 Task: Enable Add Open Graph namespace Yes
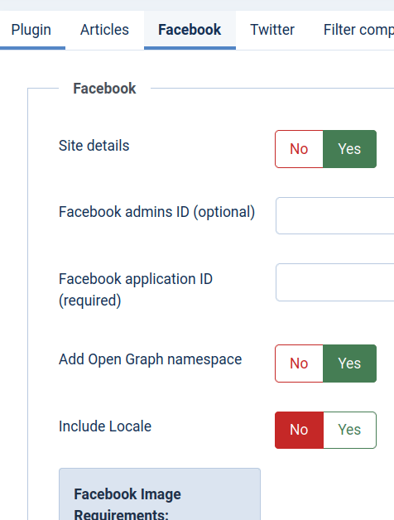tap(349, 364)
